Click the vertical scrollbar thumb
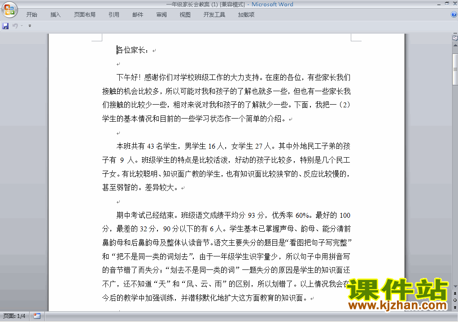This screenshot has height=322, width=458. click(x=455, y=69)
